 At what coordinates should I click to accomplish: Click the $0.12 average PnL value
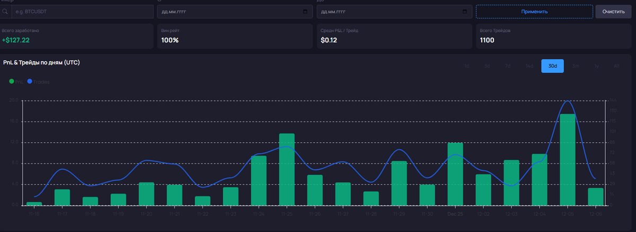tap(328, 40)
